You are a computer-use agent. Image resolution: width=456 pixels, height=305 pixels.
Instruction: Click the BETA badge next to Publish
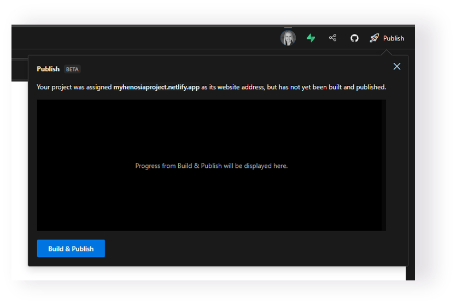pyautogui.click(x=72, y=69)
